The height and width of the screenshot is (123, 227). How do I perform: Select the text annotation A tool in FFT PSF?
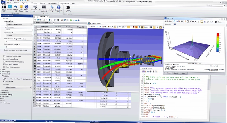pos(196,22)
